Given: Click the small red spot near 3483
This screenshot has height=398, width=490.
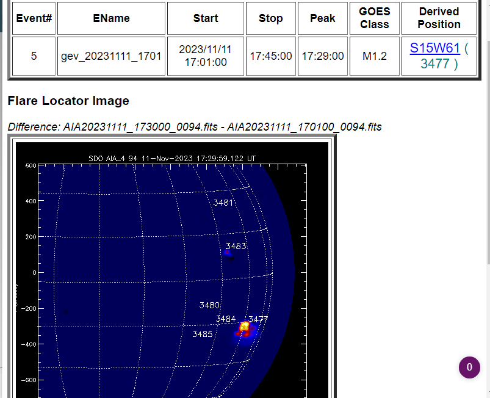Looking at the screenshot, I should click(227, 252).
